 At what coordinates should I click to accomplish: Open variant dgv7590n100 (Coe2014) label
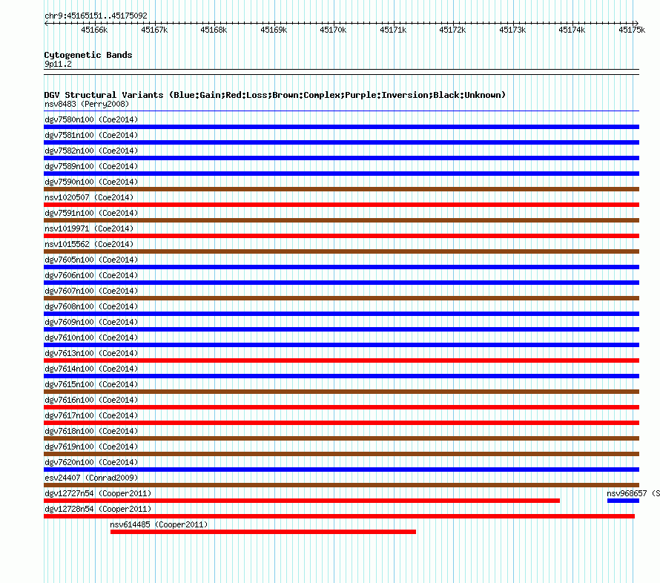pos(91,182)
